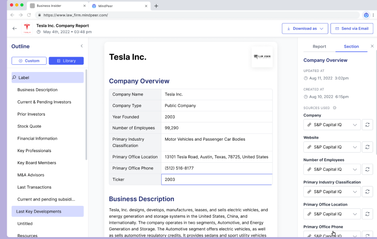Open a new browser tab with the plus
Image resolution: width=377 pixels, height=239 pixels.
156,6
